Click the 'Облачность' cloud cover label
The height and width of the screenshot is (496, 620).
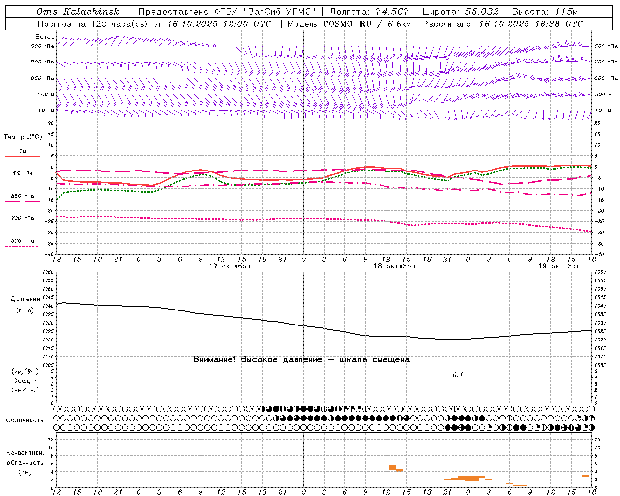(25, 420)
